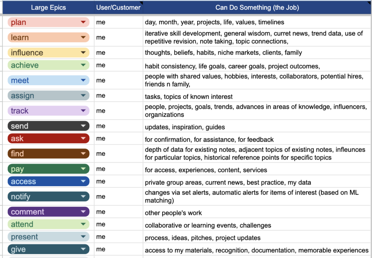Click the 'me' cell in the 'pay' row
Image resolution: width=372 pixels, height=258 pixels.
tap(118, 169)
